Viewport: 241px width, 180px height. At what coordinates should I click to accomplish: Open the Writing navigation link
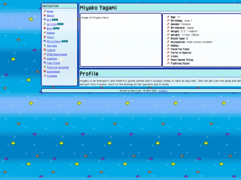52,24
